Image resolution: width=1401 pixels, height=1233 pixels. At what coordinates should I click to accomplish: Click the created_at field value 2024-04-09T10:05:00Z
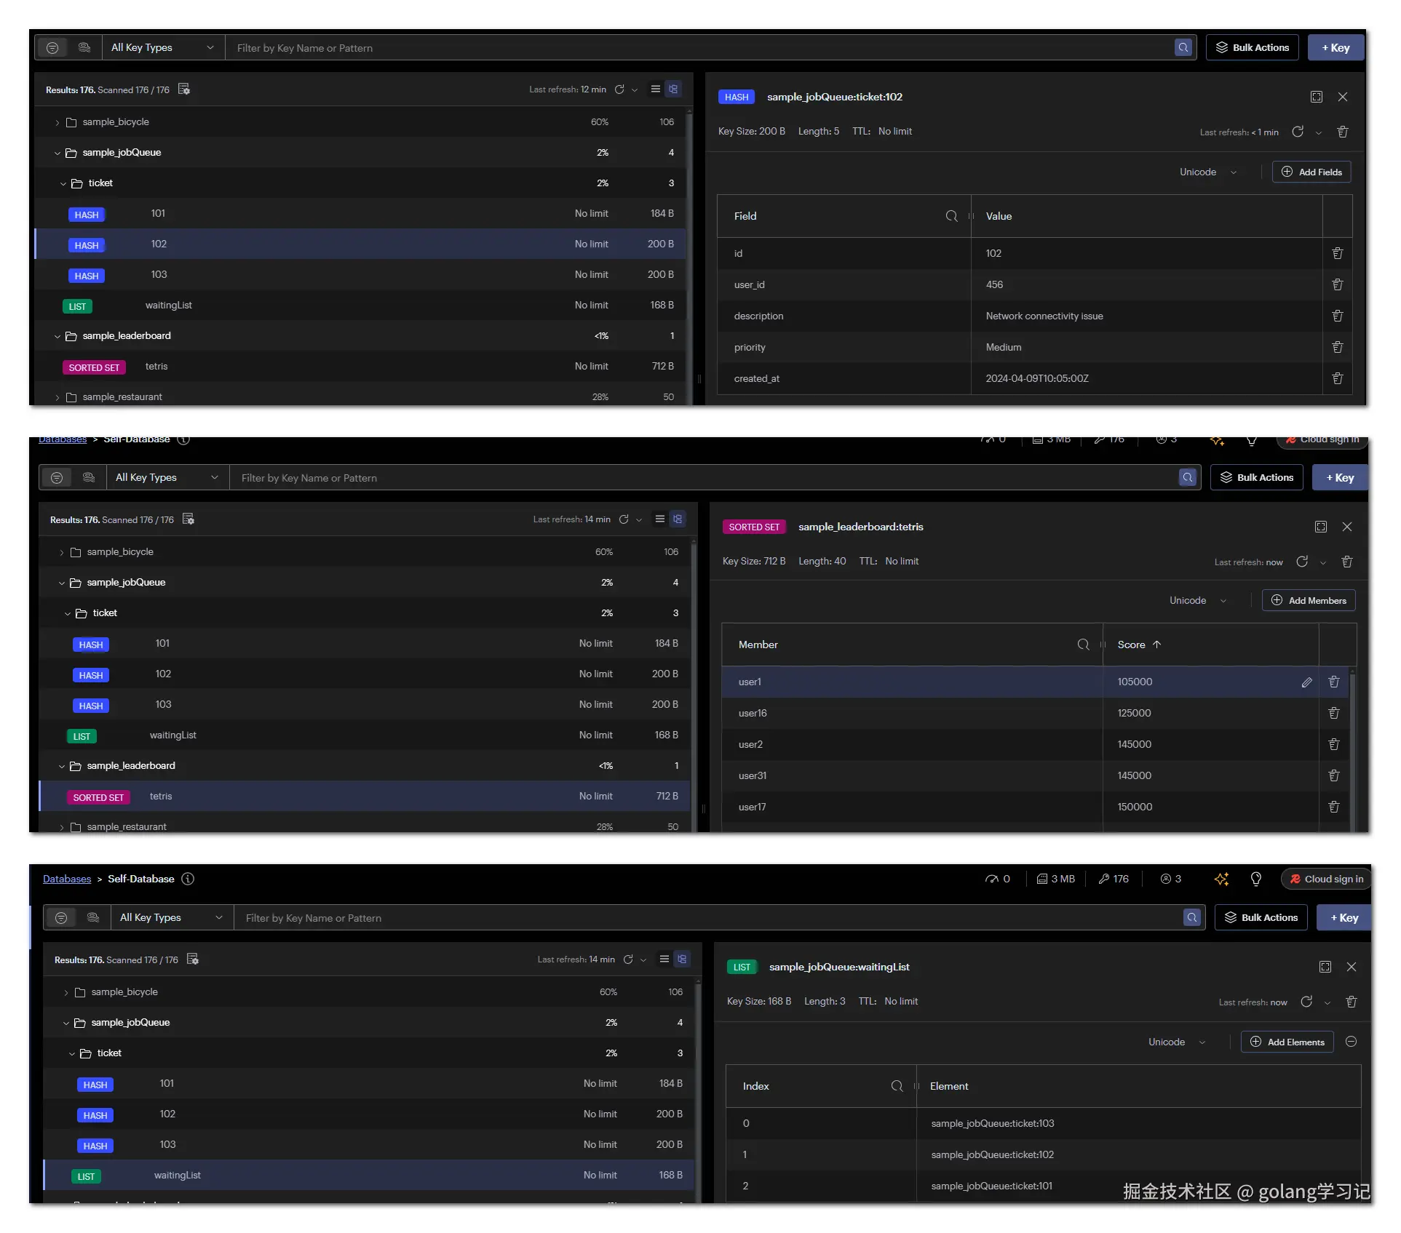pos(1036,378)
